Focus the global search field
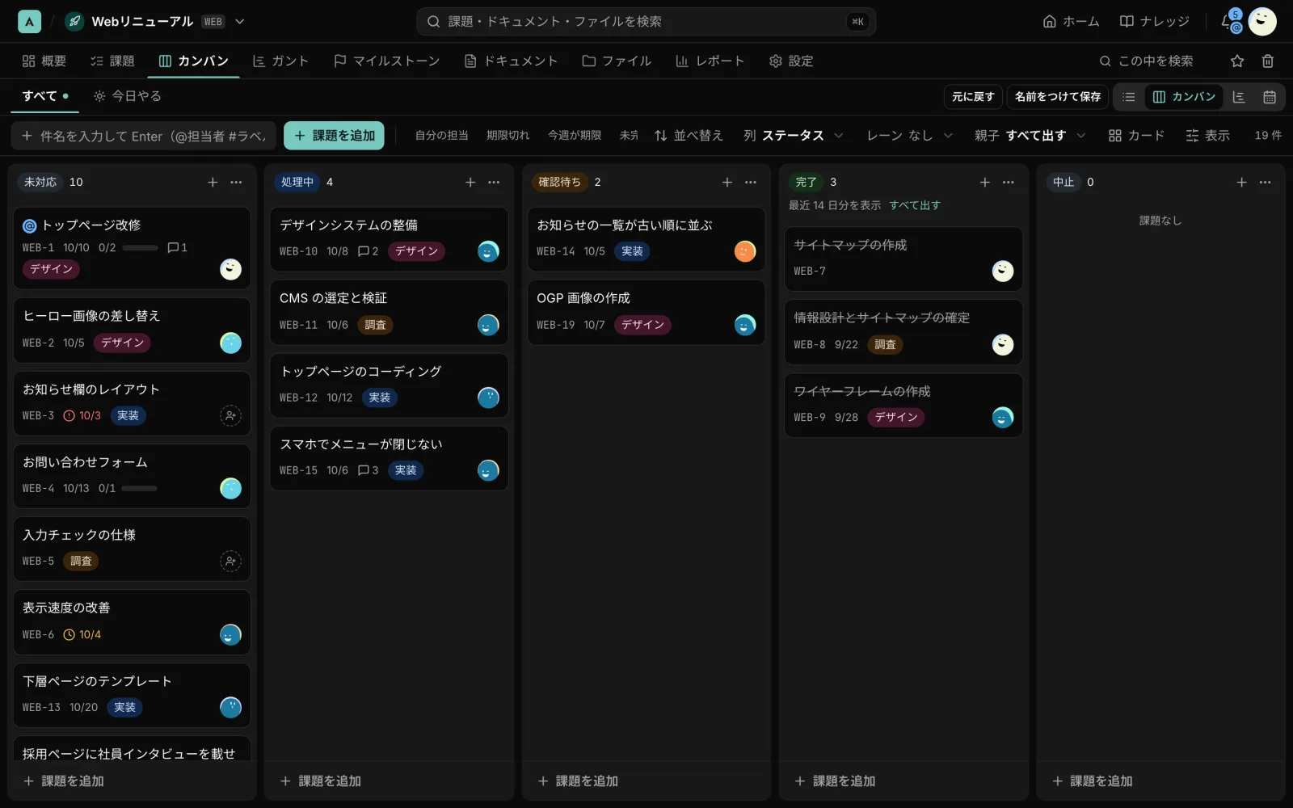 (646, 22)
